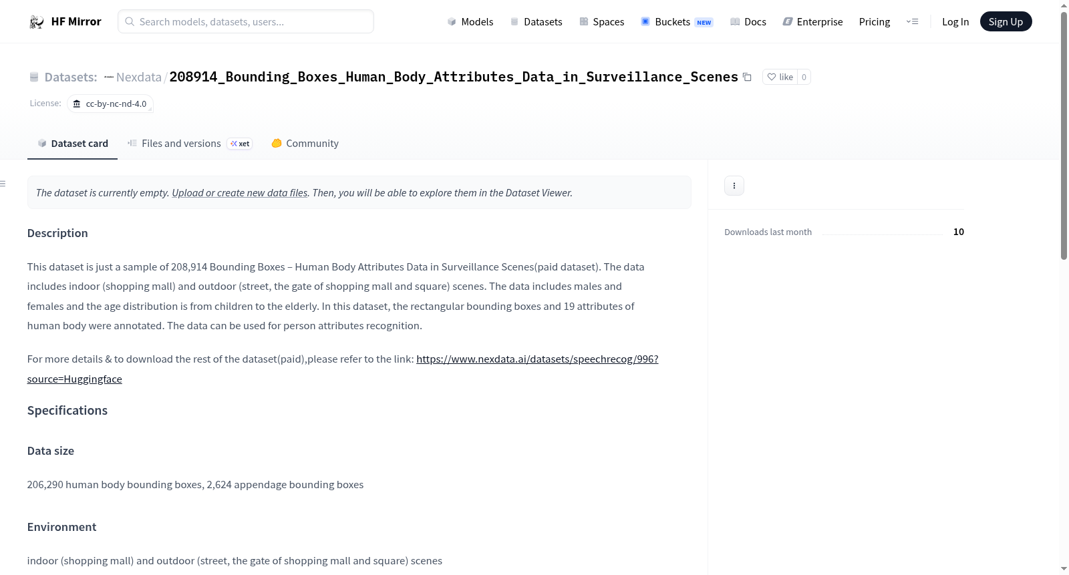Screen dimensions: 1069x575
Task: Click the HF Mirror home text link
Action: pyautogui.click(x=76, y=22)
